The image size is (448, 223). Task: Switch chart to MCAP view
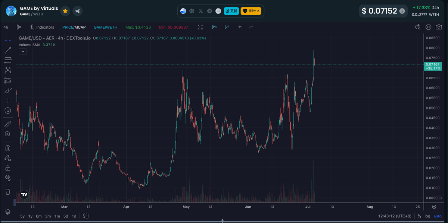click(x=80, y=27)
